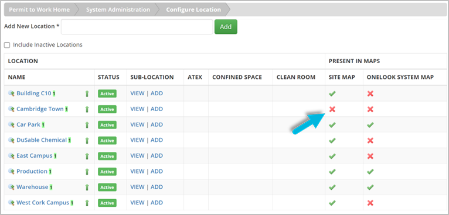Click the edit icon beside Building C10
Viewport: 449px width, 215px height.
pyautogui.click(x=11, y=93)
